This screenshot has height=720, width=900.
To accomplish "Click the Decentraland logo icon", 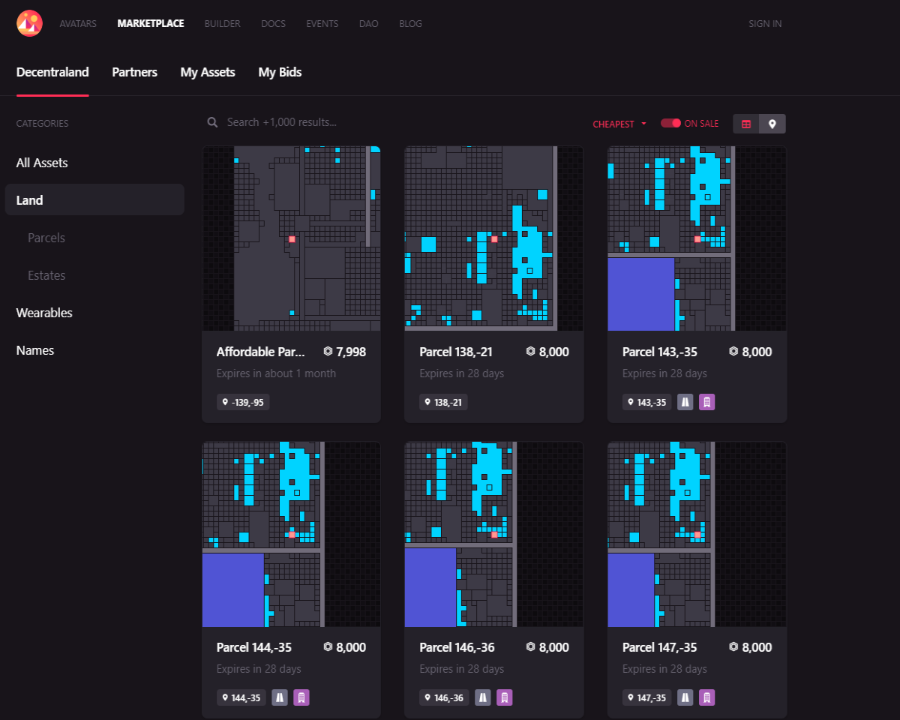I will (29, 23).
